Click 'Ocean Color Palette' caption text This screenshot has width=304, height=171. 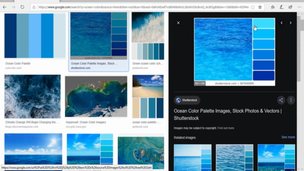click(x=18, y=63)
